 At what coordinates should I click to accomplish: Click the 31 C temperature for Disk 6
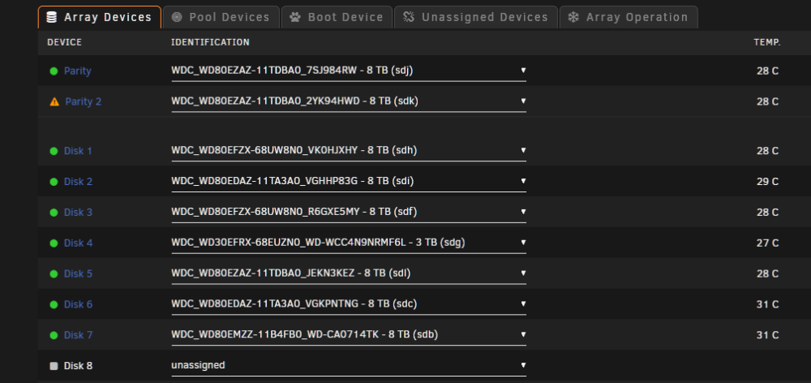767,304
